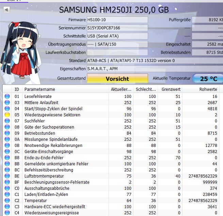Click the Gesamtzustand label
This screenshot has height=216, width=223.
pyautogui.click(x=71, y=78)
